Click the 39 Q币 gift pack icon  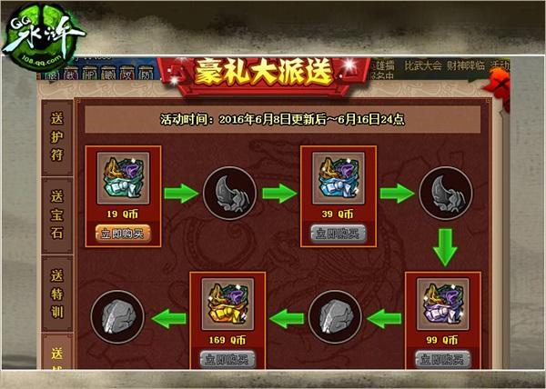click(x=339, y=178)
